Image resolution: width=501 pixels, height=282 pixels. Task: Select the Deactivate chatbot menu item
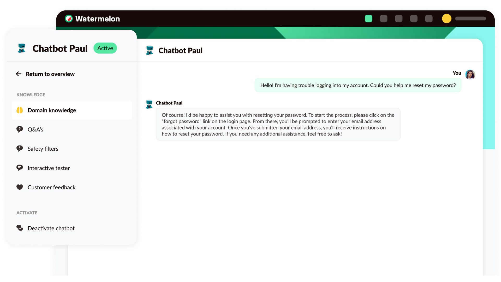(51, 228)
